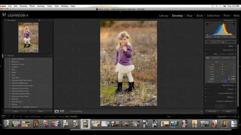
Task: Click the Loupe view icon in the toolbar
Action: (56, 111)
